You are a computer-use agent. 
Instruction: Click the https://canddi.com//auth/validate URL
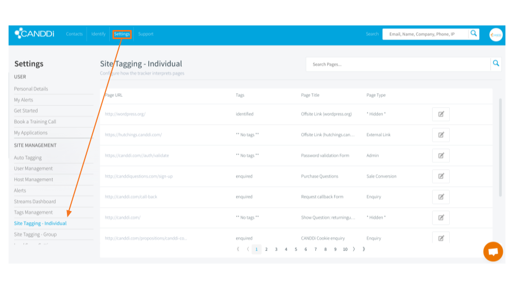pyautogui.click(x=137, y=155)
